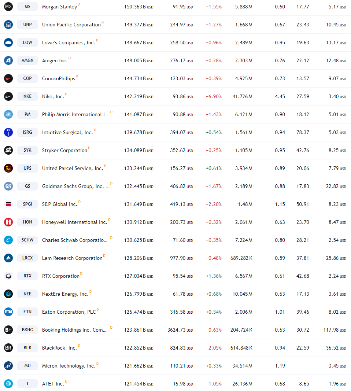Click NextEra Energy volume 10.045 M
The image size is (351, 391).
(x=242, y=294)
